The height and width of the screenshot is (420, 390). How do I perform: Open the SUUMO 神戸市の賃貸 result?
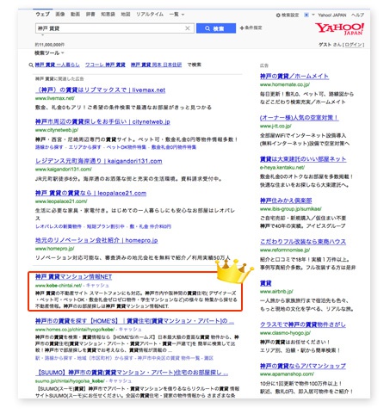point(132,373)
